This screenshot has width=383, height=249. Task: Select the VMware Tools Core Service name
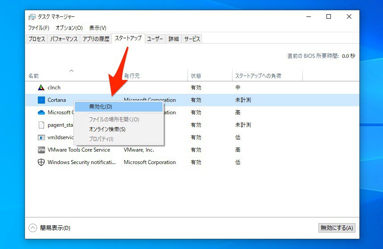[79, 150]
